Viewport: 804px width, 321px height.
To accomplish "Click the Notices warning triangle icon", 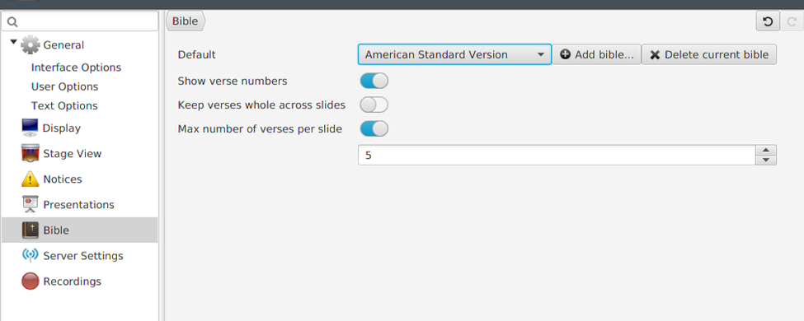I will [31, 179].
